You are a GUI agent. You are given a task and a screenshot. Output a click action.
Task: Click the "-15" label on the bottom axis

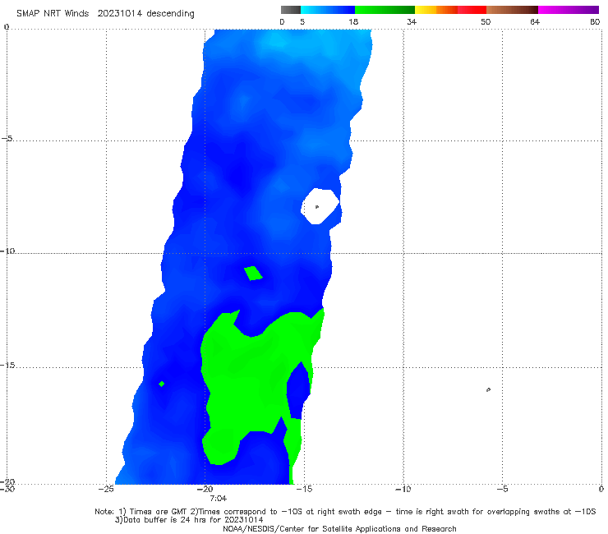tap(304, 489)
